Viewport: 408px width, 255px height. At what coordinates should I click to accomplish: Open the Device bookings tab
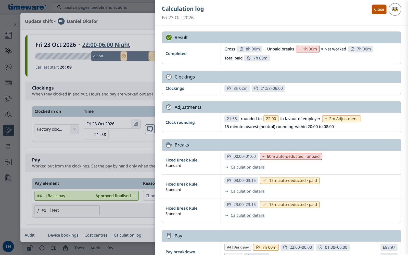coord(63,235)
